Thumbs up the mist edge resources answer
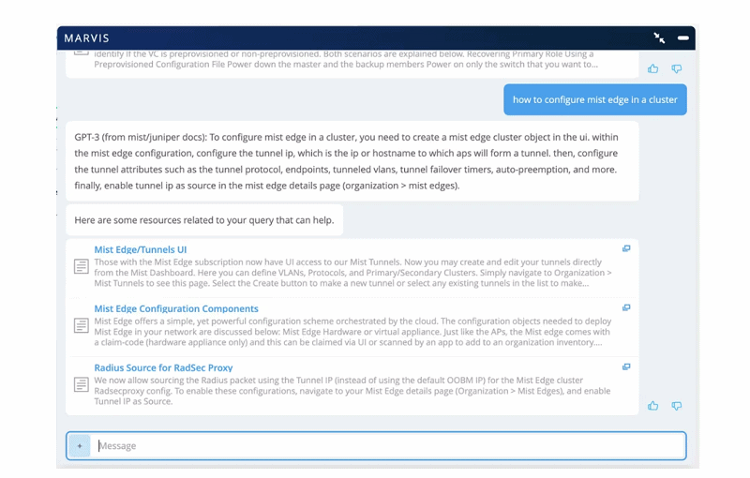 [652, 406]
